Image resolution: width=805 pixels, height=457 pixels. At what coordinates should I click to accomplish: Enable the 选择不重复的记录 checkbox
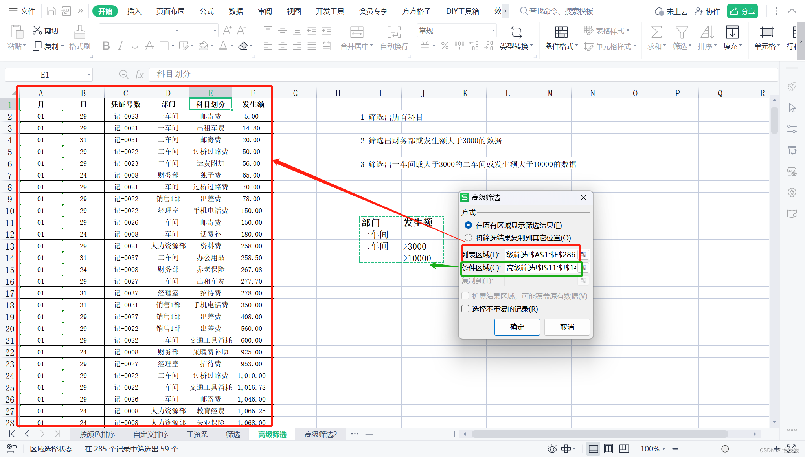coord(465,309)
